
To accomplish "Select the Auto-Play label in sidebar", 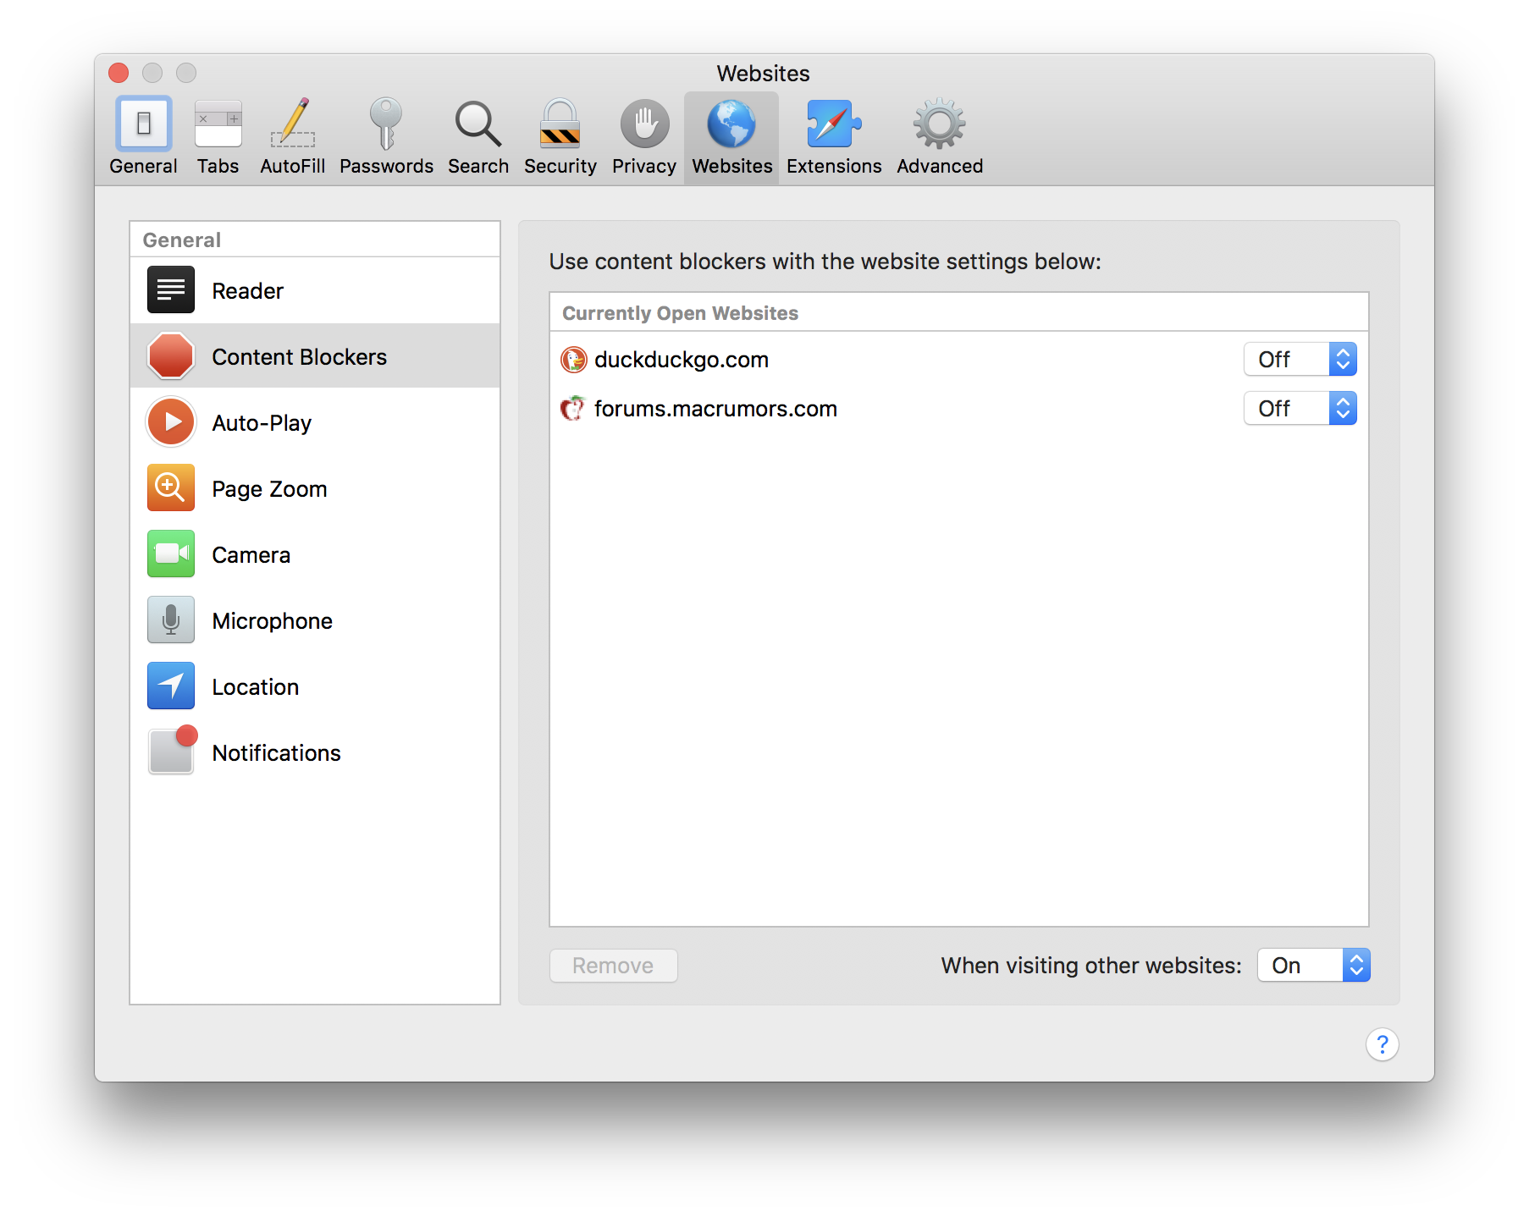I will coord(262,423).
